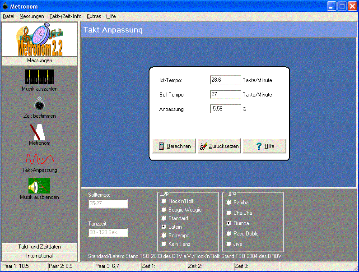The image size is (359, 272).
Task: Choose the Jive dance radio button
Action: point(229,244)
